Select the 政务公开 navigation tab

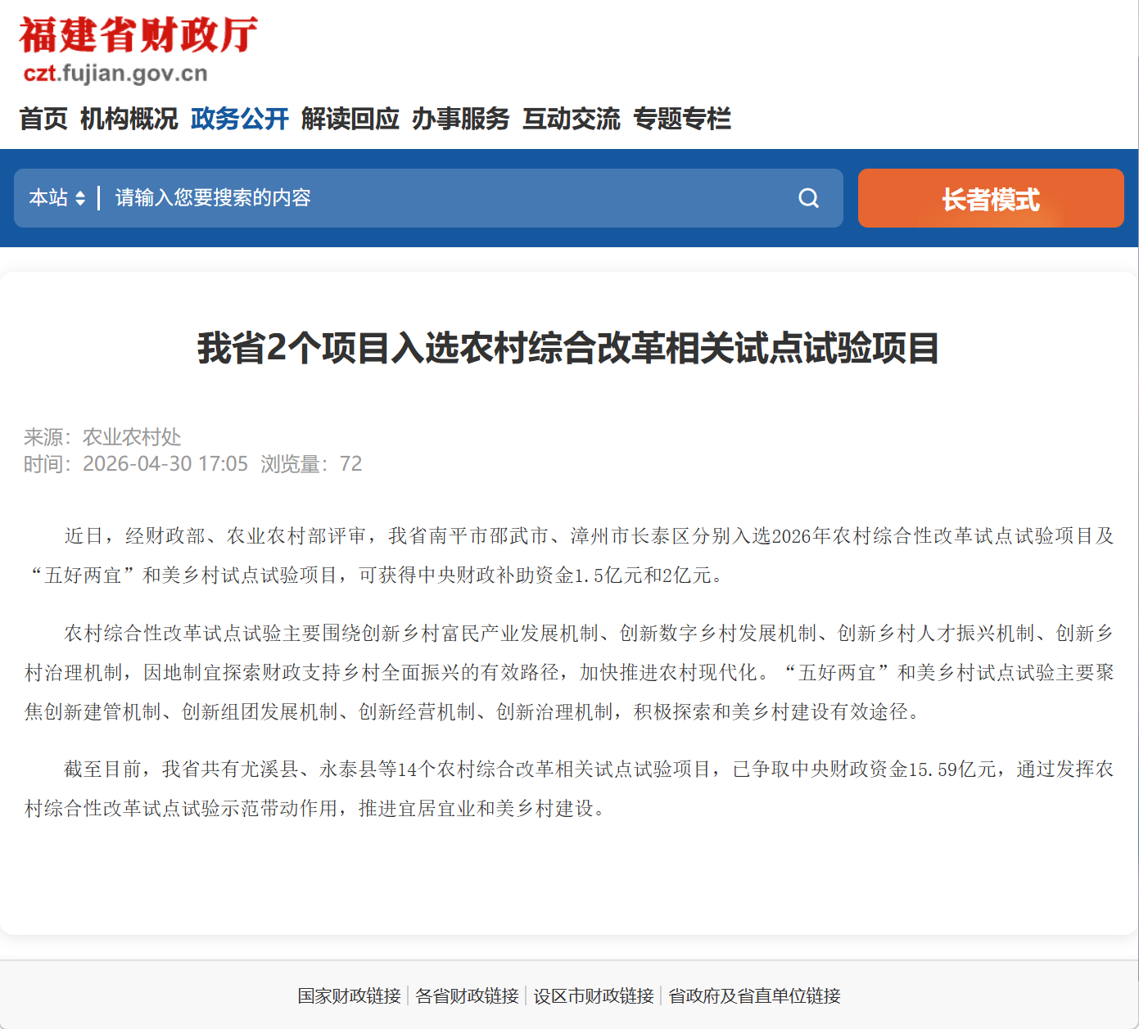[240, 119]
